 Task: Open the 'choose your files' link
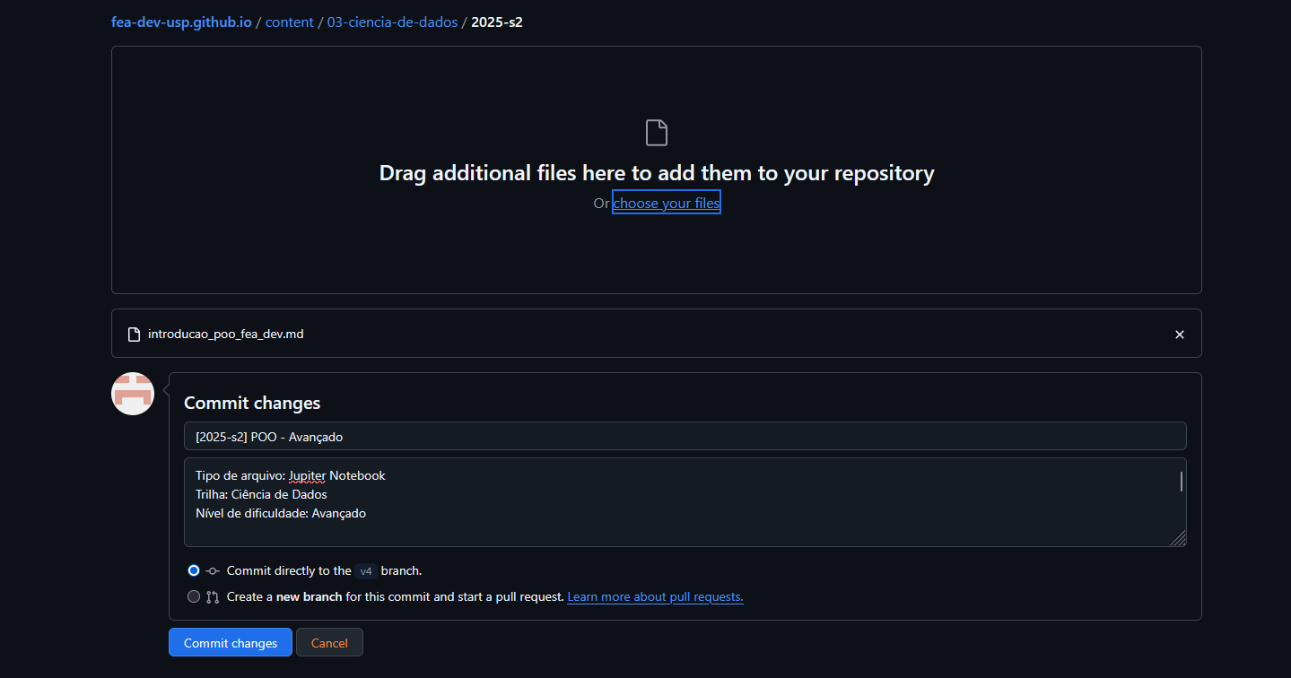(x=666, y=204)
